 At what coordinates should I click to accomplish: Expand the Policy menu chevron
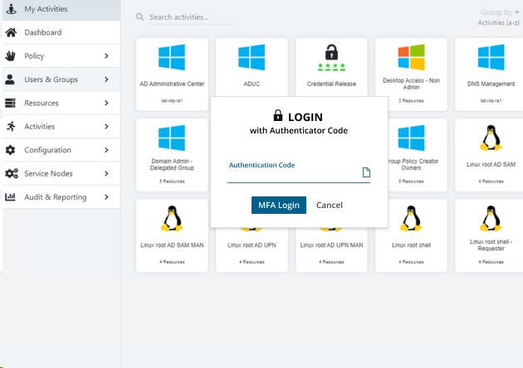[106, 56]
